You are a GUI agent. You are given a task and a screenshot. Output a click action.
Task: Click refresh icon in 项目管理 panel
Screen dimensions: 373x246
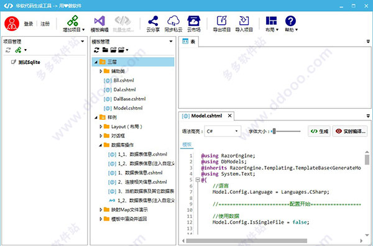[8, 50]
